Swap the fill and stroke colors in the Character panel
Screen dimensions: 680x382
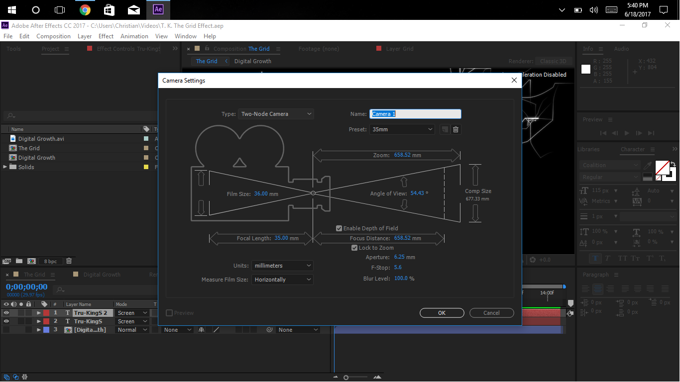pos(673,164)
